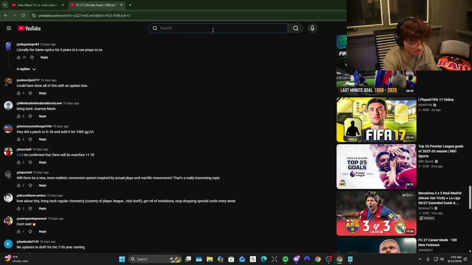The image size is (472, 265).
Task: Dislike the comment by @topocho0
Action: [30, 185]
